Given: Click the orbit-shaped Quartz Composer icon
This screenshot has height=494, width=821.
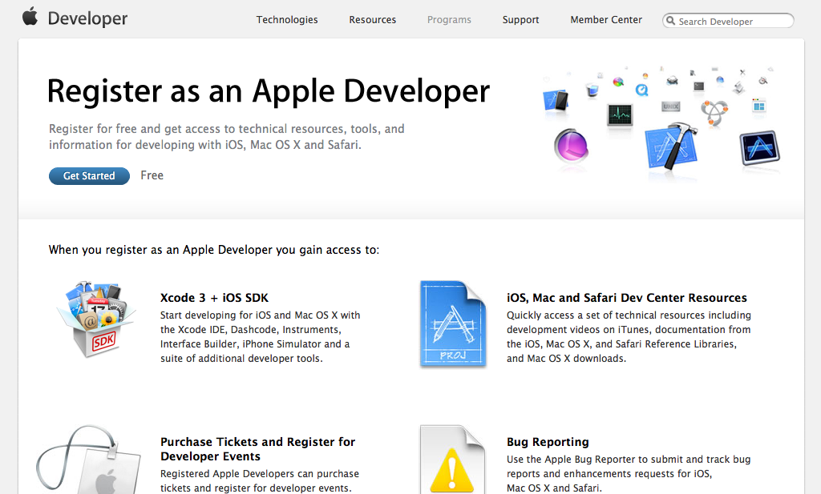Looking at the screenshot, I should [x=714, y=112].
